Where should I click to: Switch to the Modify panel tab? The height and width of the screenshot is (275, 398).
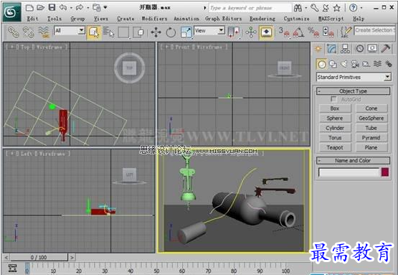tap(331, 48)
